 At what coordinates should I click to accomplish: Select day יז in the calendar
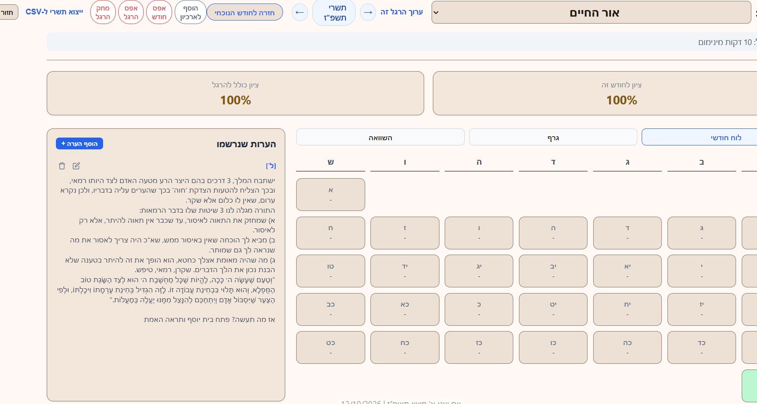coord(702,309)
